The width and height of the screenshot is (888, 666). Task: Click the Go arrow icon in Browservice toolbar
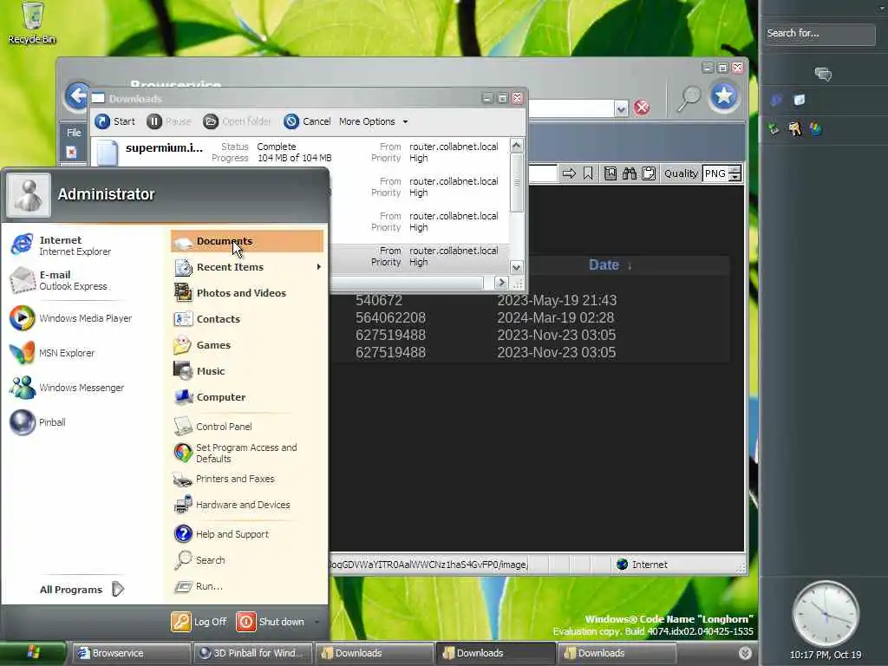(x=569, y=173)
